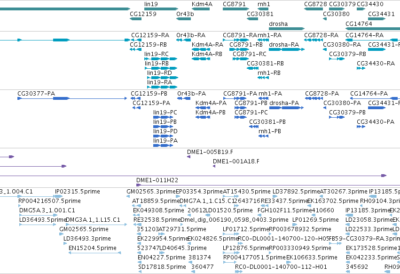
Task: Click the drosha gene label
Action: [x=278, y=24]
